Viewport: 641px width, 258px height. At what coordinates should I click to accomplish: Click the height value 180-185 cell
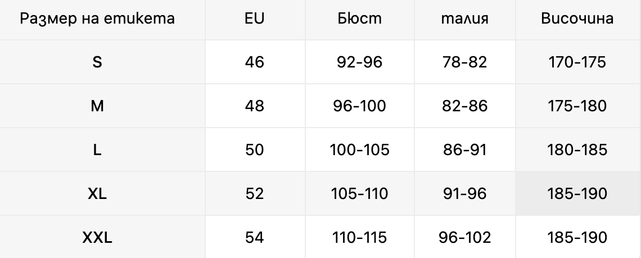pos(577,150)
